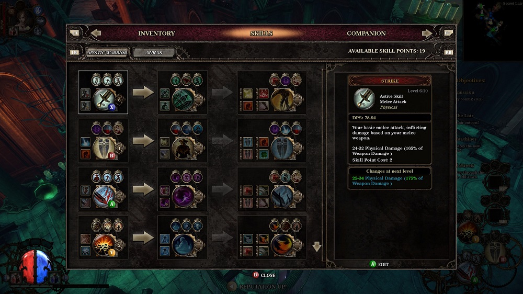Click the down arrow to show more skills

pyautogui.click(x=317, y=246)
